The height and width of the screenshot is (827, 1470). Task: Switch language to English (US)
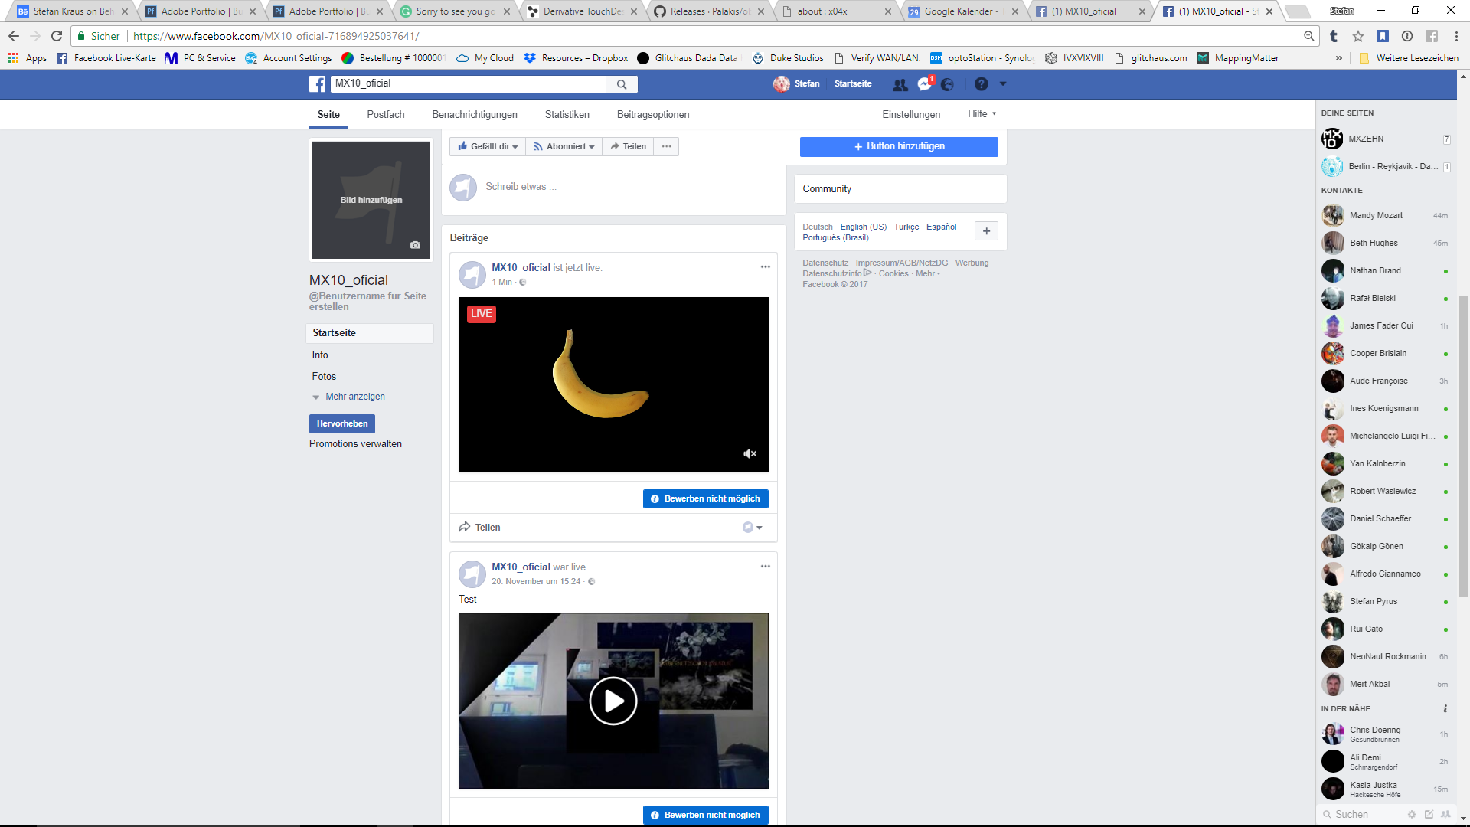click(863, 227)
